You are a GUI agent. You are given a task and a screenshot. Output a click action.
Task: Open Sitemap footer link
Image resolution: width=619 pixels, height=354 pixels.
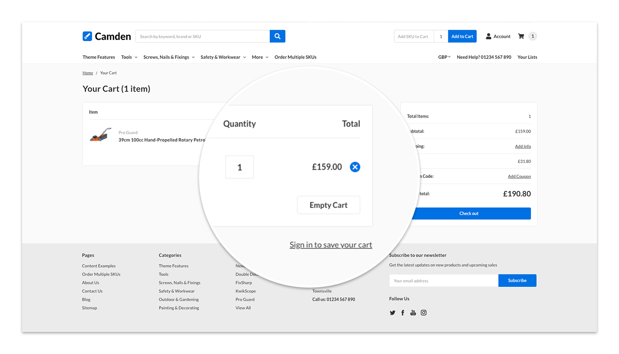click(89, 308)
